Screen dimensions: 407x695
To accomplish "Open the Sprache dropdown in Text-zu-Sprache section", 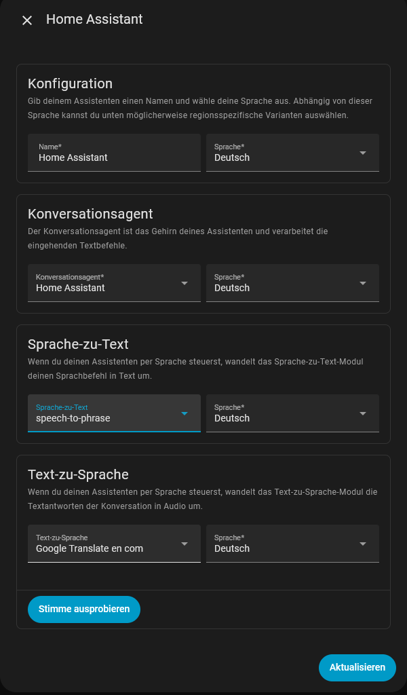I will tap(293, 544).
